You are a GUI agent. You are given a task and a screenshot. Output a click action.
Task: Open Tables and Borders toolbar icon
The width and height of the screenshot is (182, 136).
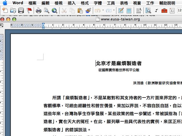click(121, 10)
